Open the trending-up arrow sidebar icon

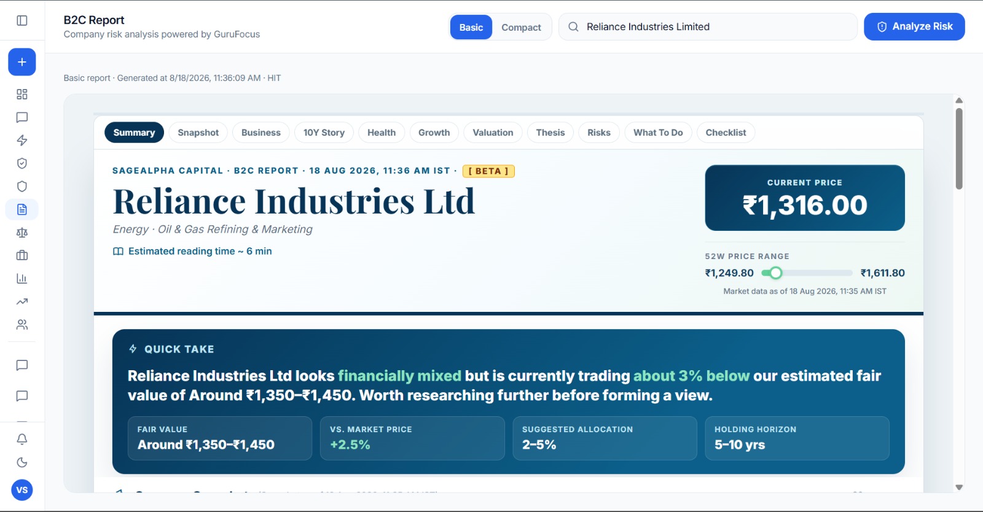click(22, 301)
